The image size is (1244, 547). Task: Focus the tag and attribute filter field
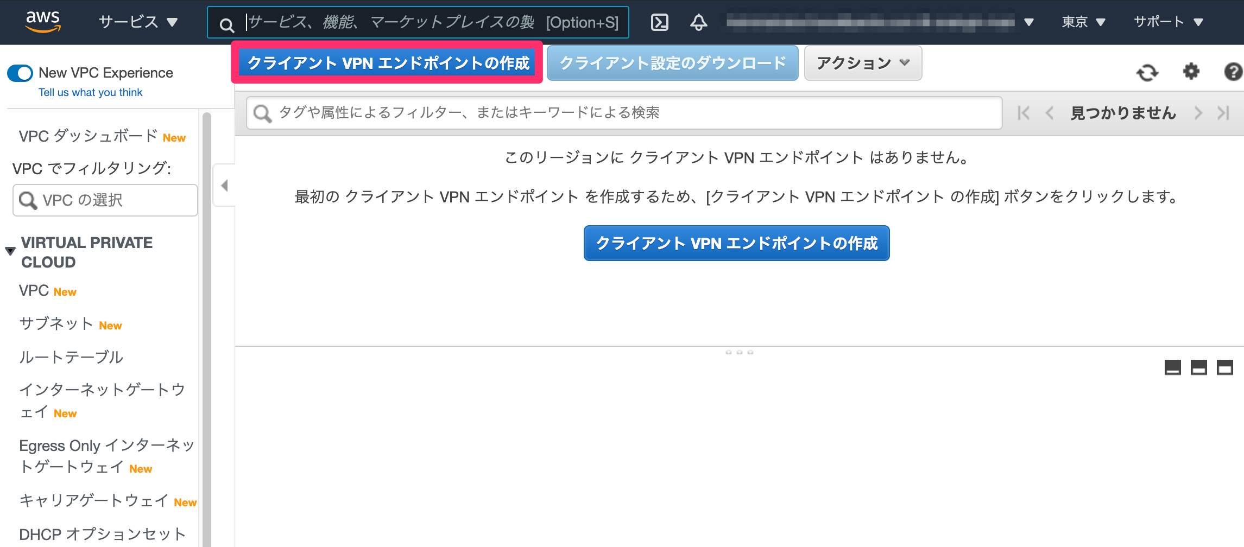coord(624,113)
